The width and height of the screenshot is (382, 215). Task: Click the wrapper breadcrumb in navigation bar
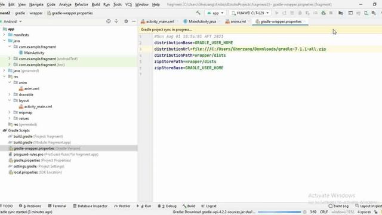[36, 13]
